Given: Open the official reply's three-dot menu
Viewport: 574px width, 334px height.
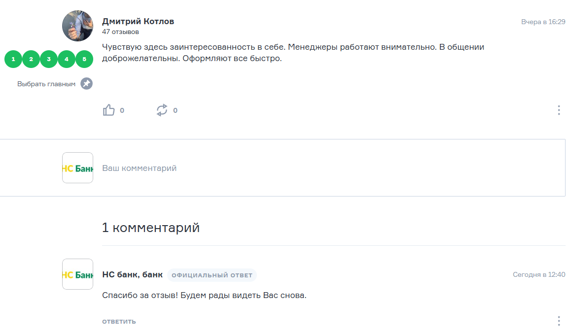Looking at the screenshot, I should pyautogui.click(x=559, y=321).
